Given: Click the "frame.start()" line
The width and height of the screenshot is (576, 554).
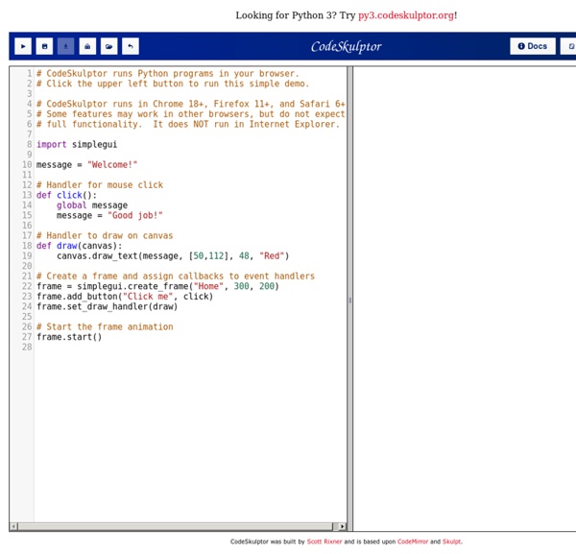Looking at the screenshot, I should (x=69, y=337).
